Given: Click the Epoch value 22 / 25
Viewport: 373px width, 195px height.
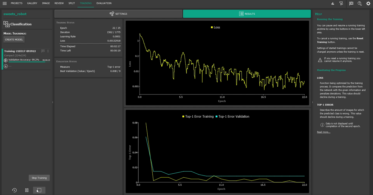Looking at the screenshot, I should coord(116,28).
